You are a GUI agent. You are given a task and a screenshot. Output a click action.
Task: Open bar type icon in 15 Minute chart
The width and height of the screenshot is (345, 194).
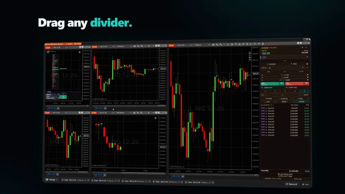tap(134, 46)
